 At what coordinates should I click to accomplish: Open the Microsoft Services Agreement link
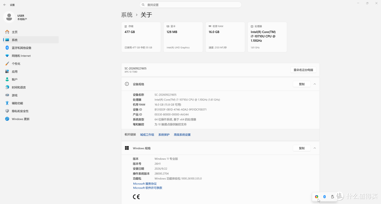pyautogui.click(x=145, y=184)
